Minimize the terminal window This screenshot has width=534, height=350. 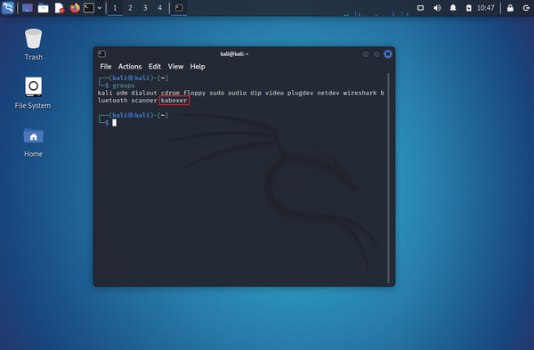pos(366,53)
